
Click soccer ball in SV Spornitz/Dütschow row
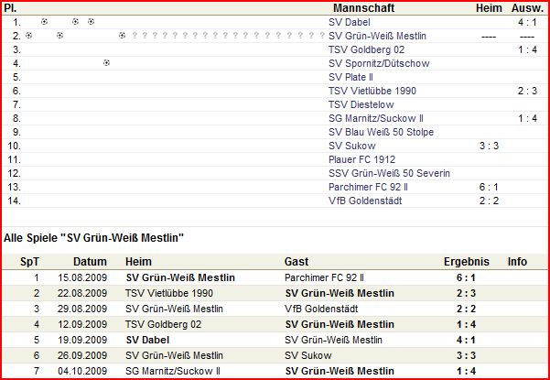pos(106,63)
